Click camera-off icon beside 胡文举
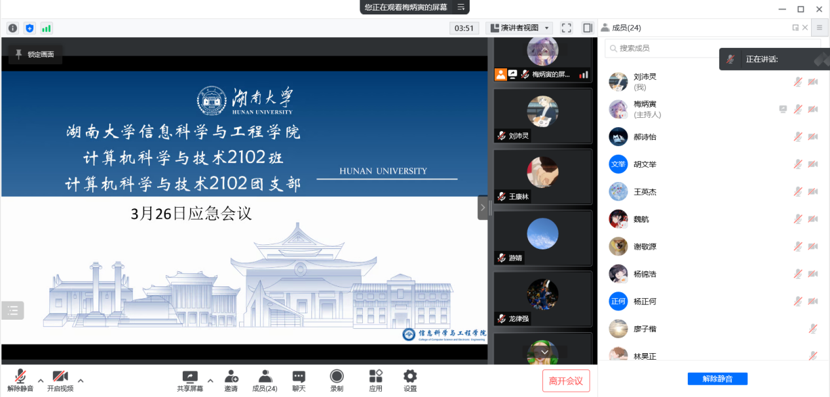This screenshot has width=830, height=397. point(813,164)
